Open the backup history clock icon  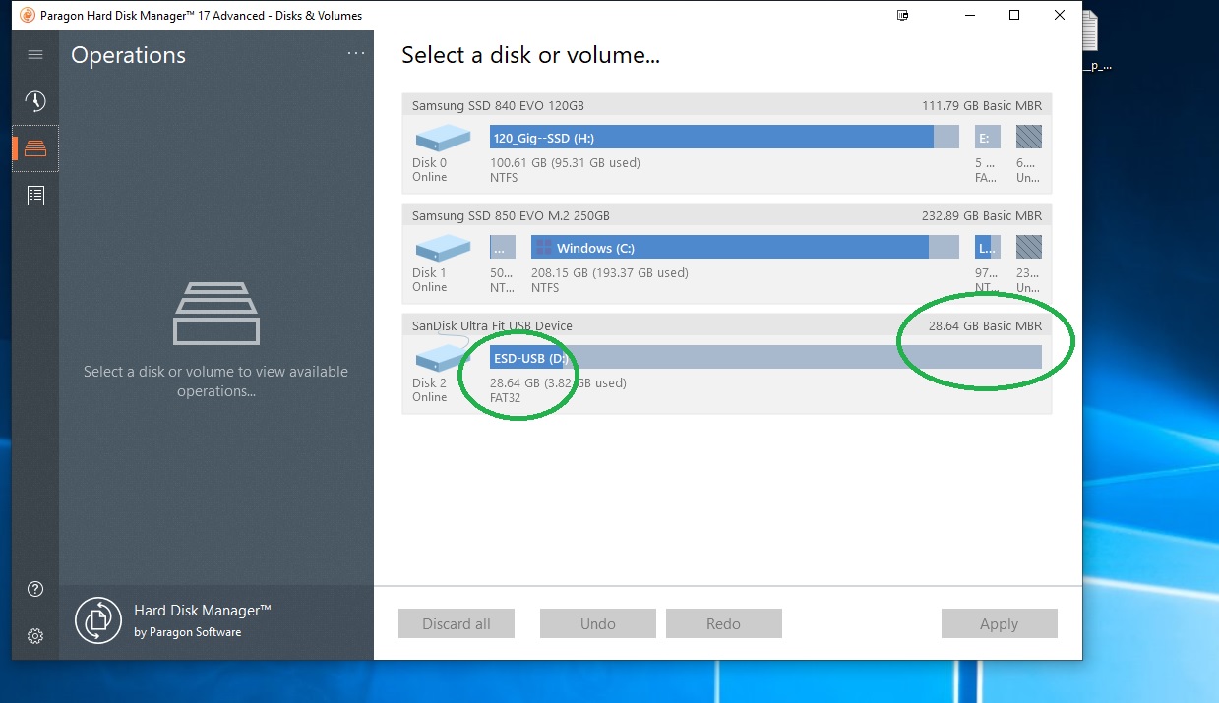tap(35, 101)
